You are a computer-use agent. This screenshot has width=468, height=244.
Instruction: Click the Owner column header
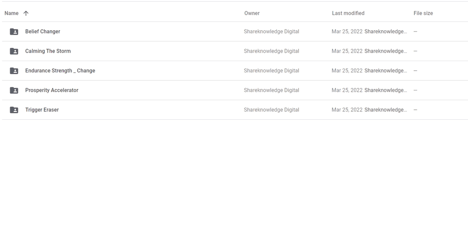[252, 13]
